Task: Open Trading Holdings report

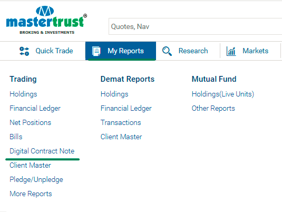Action: tap(23, 94)
